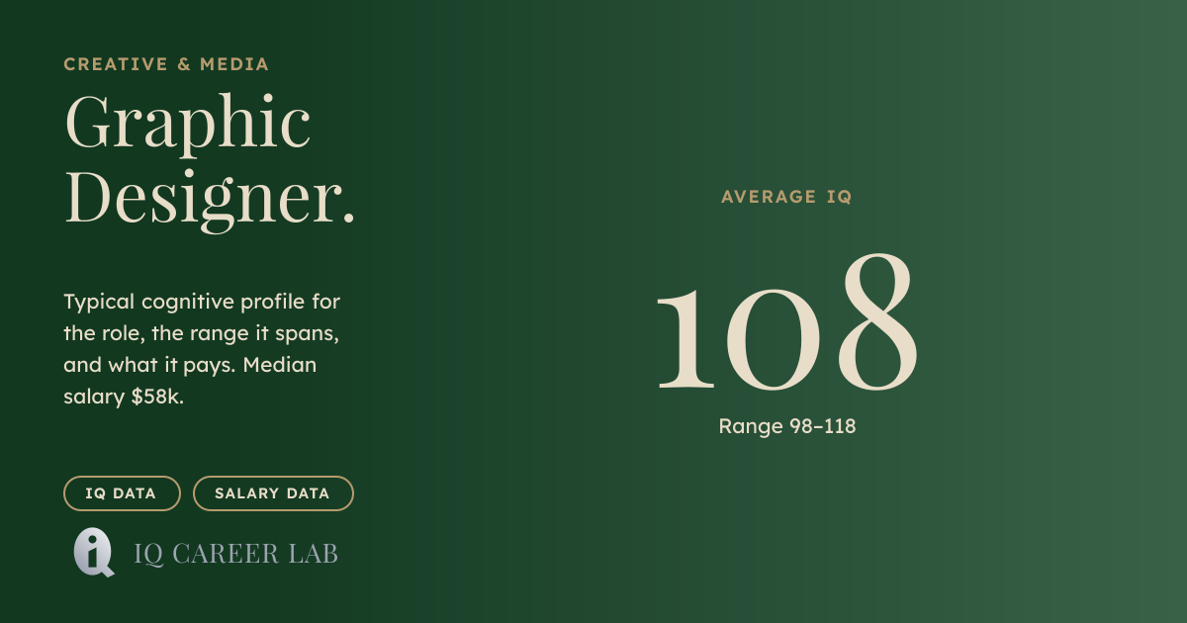The width and height of the screenshot is (1187, 623).
Task: Click the AVERAGE IQ label
Action: 786,197
